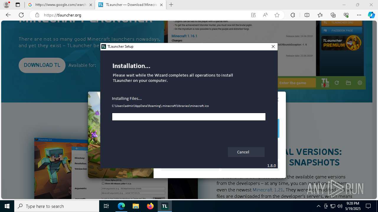Image resolution: width=378 pixels, height=212 pixels.
Task: Click the TLauncher PREMIUM banner
Action: pos(342,43)
